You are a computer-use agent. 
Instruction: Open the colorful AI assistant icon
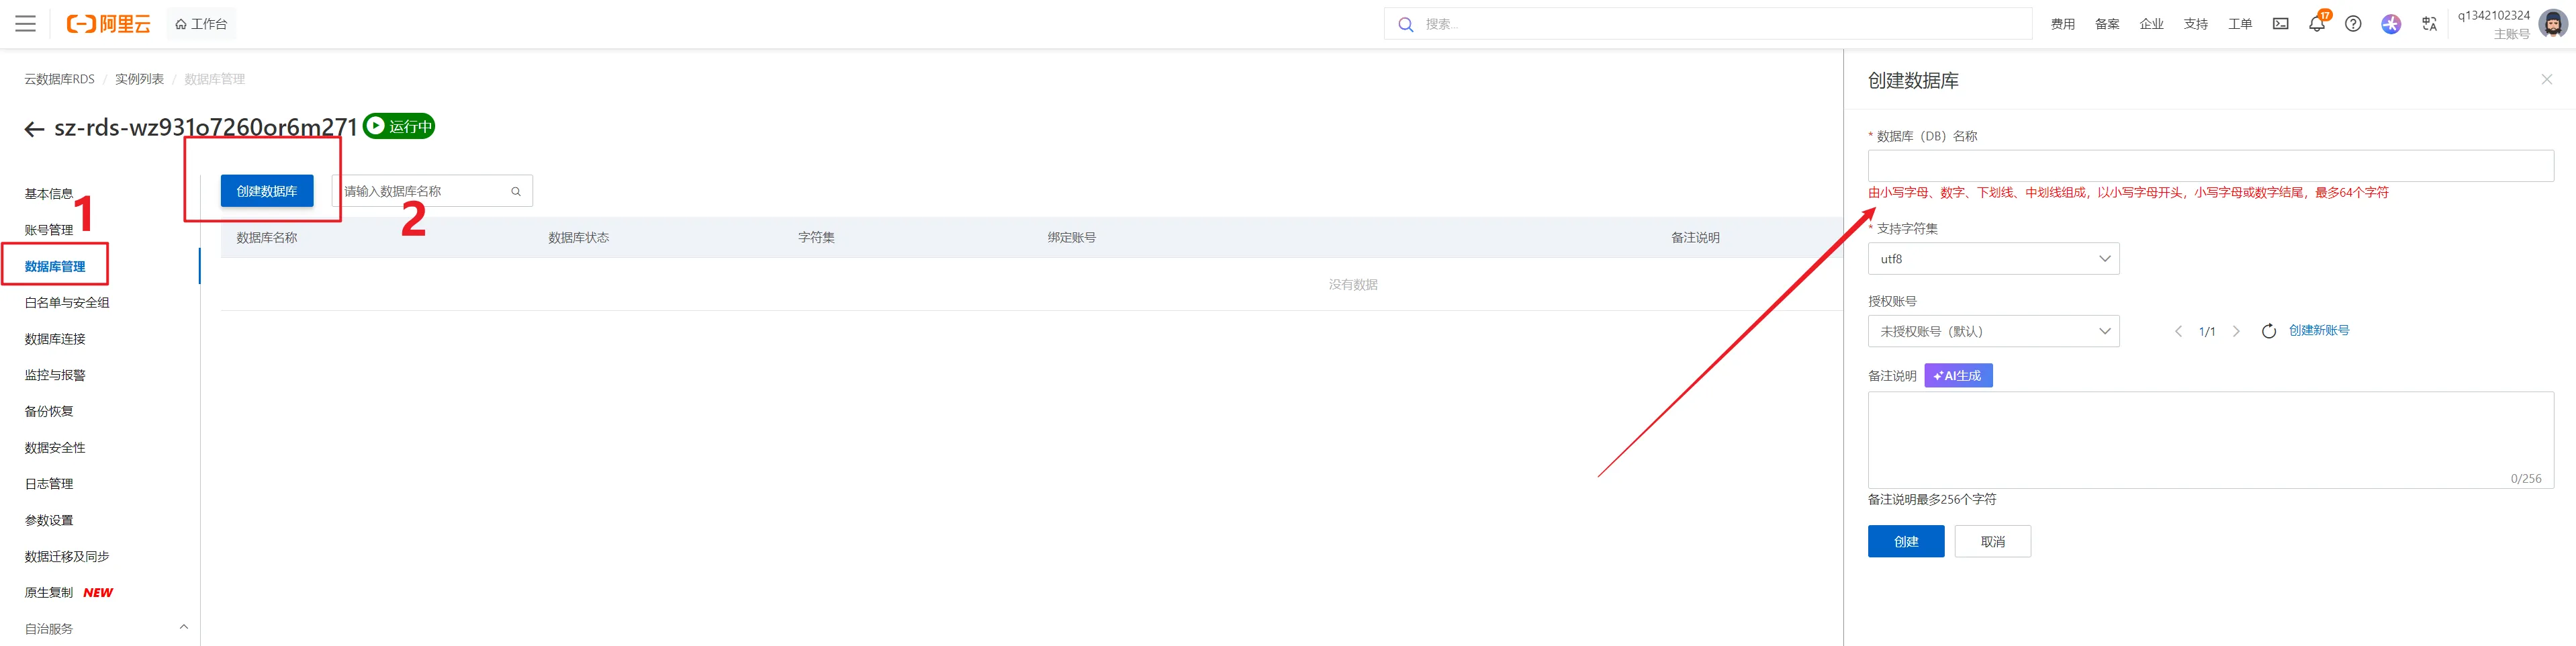pos(2390,24)
